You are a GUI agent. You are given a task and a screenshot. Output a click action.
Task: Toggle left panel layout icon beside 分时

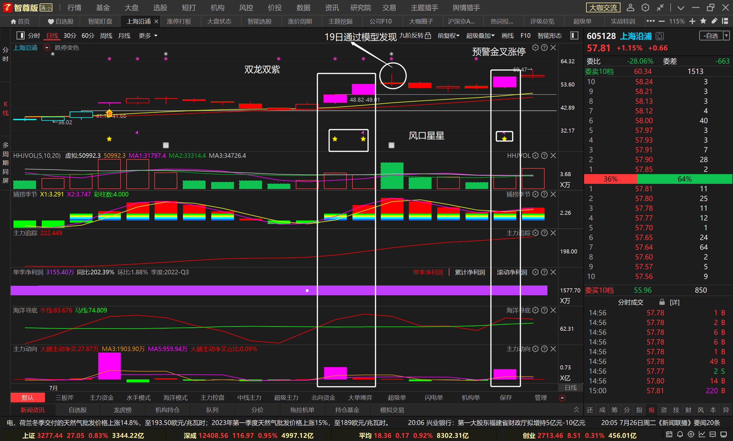(21, 36)
